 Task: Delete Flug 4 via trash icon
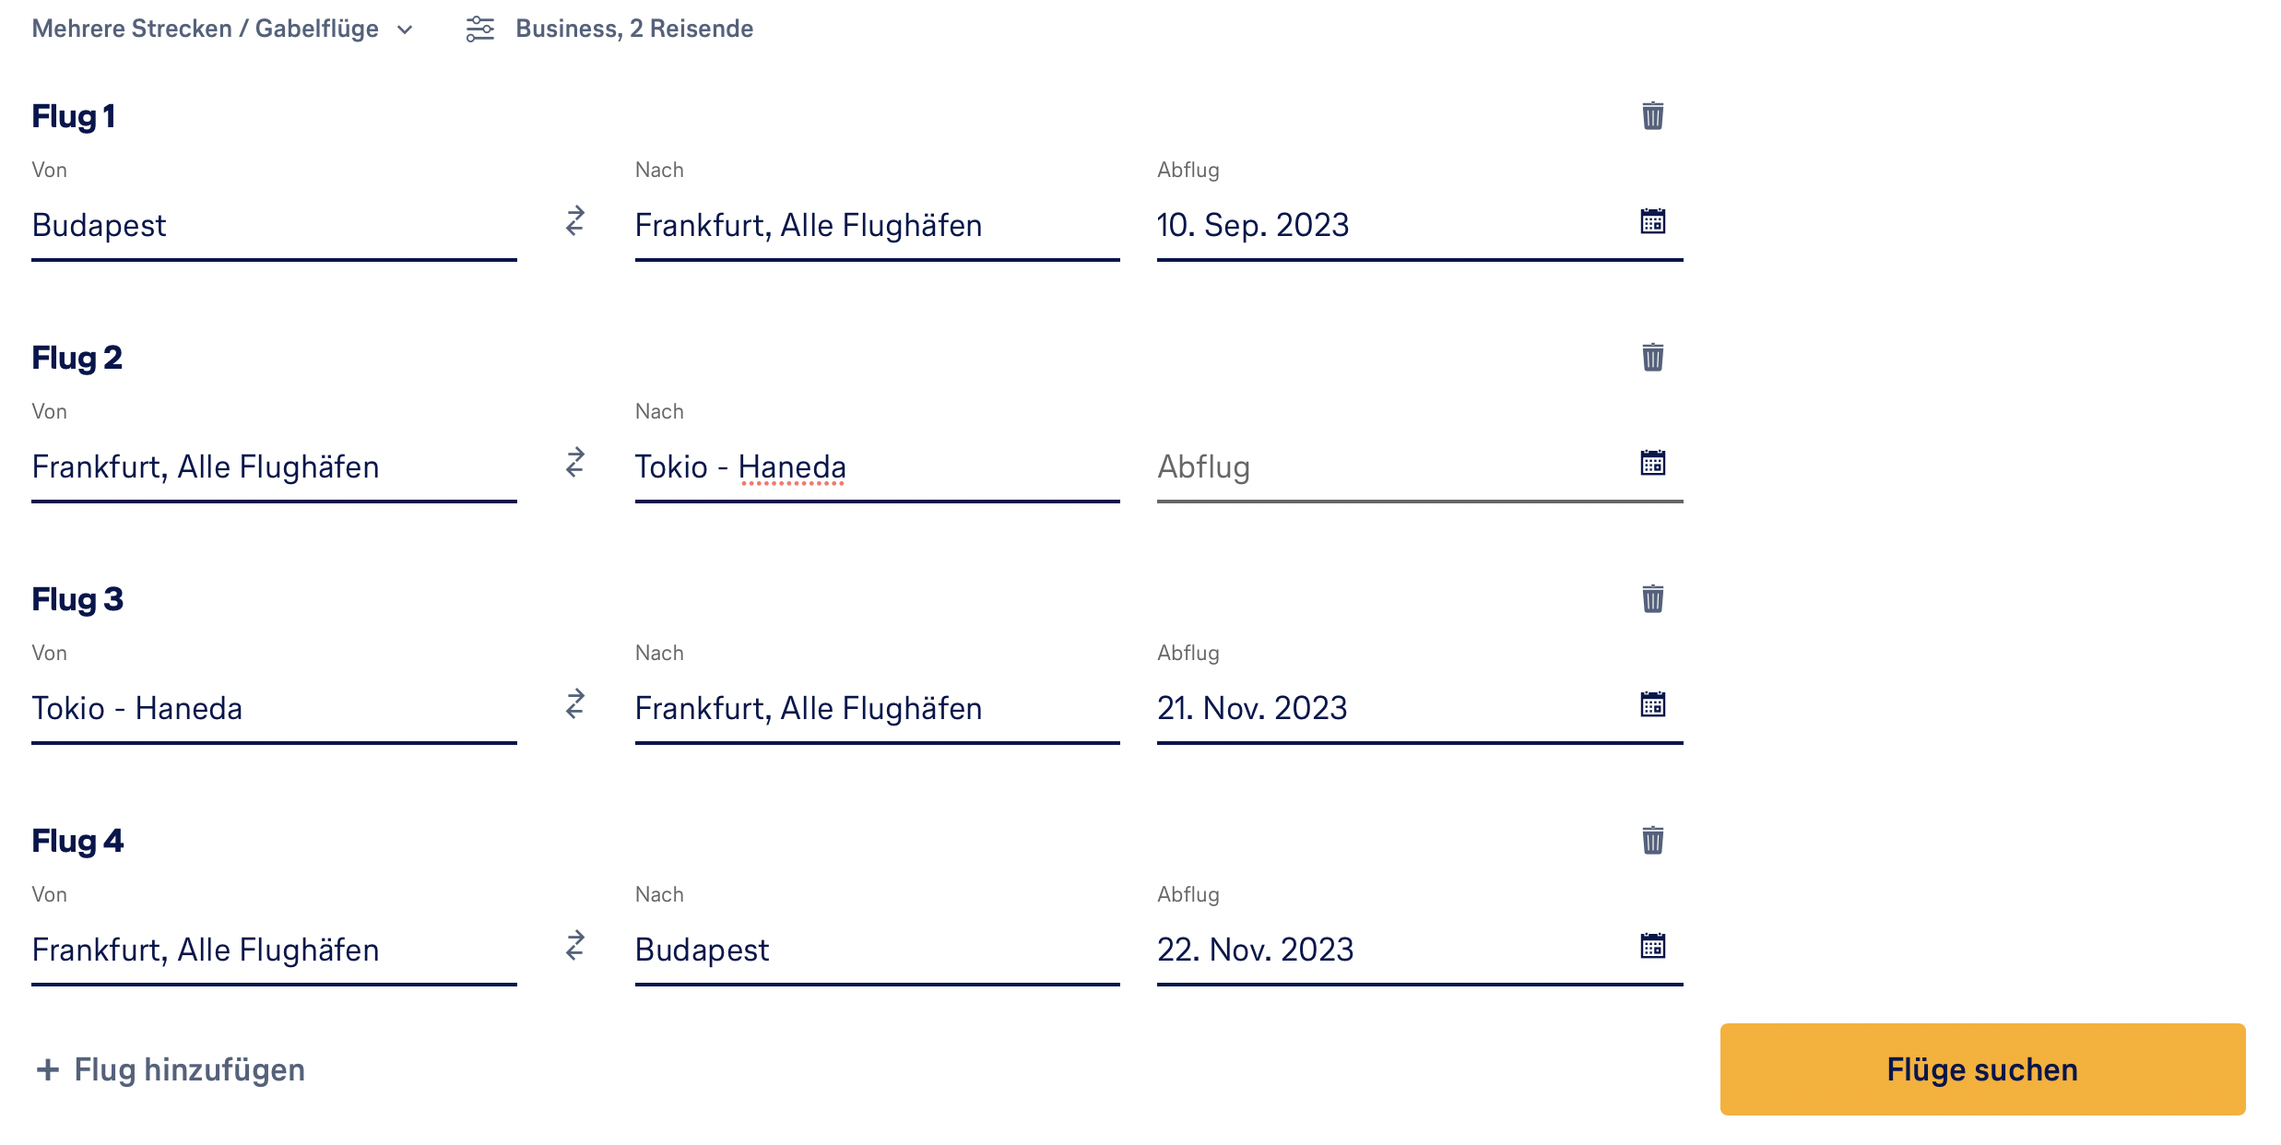(1652, 841)
